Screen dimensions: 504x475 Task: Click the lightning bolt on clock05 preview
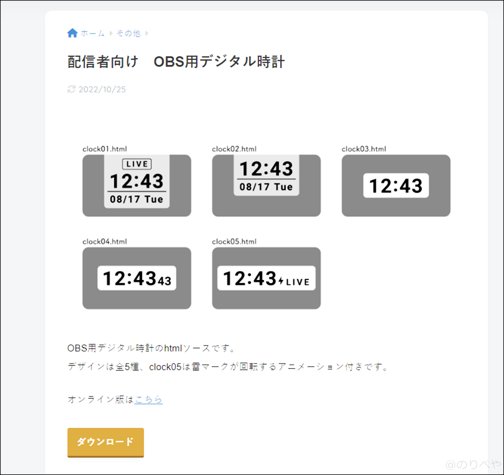281,279
